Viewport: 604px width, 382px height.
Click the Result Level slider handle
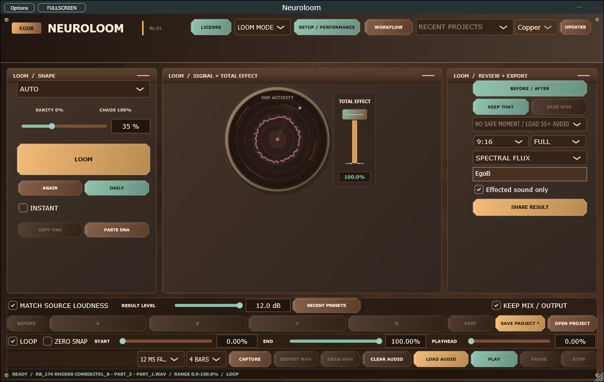(240, 305)
